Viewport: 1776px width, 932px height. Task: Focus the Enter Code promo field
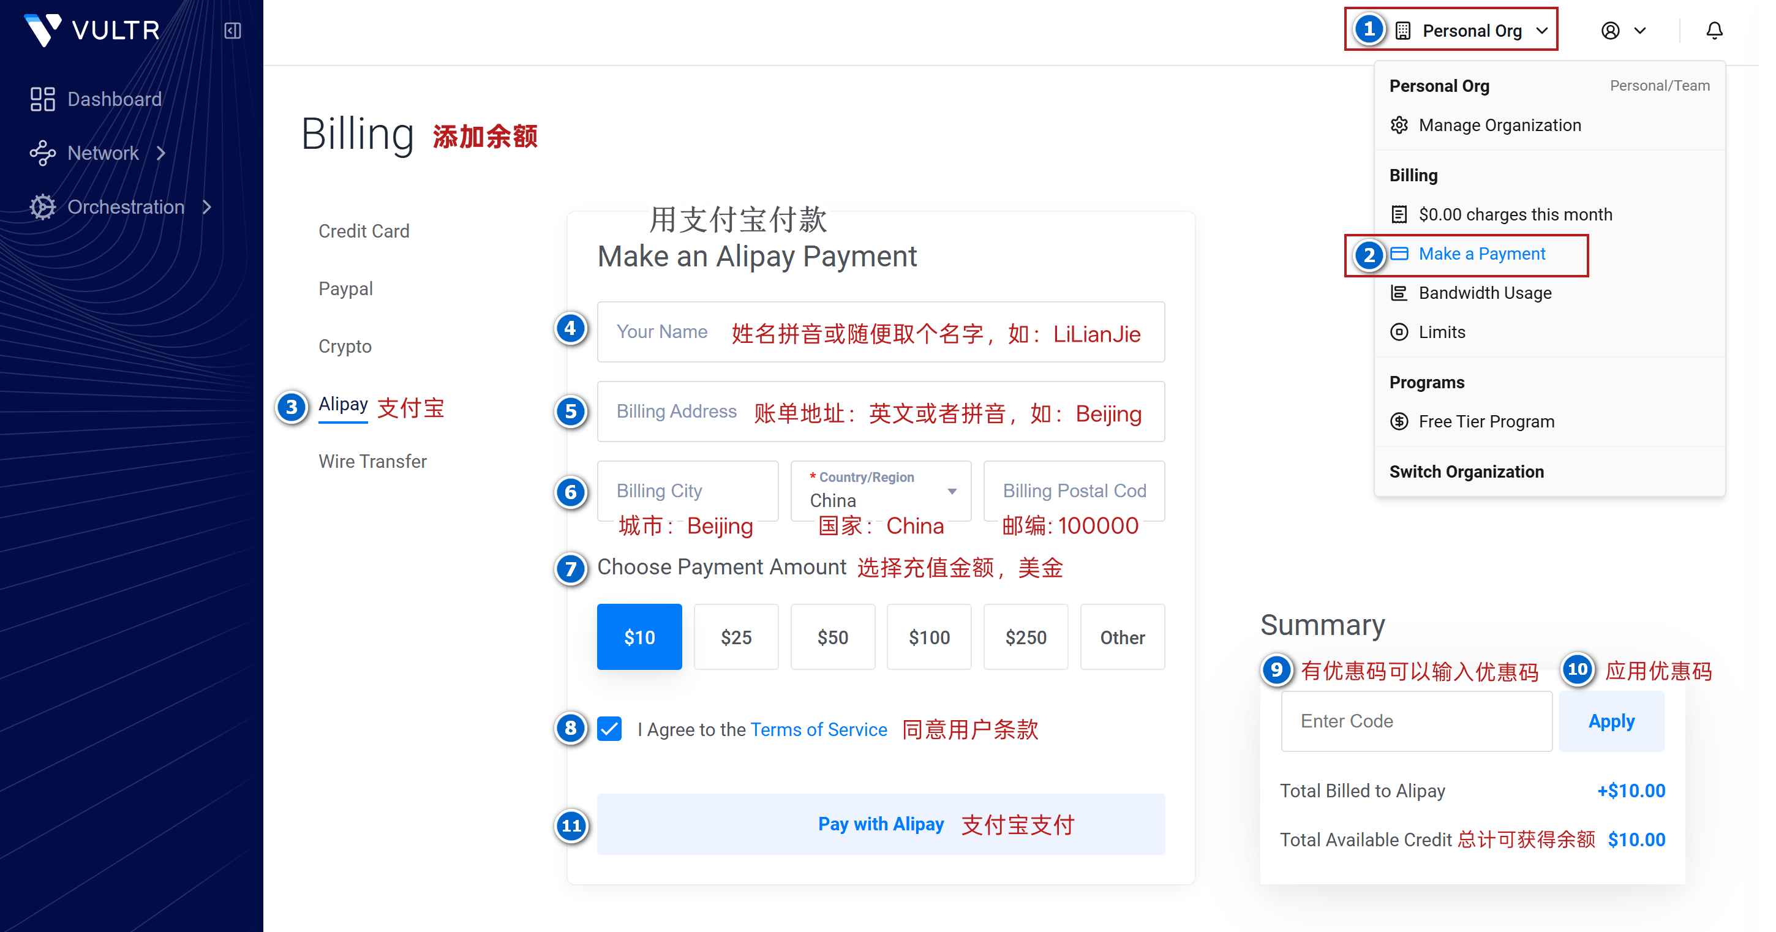1416,721
